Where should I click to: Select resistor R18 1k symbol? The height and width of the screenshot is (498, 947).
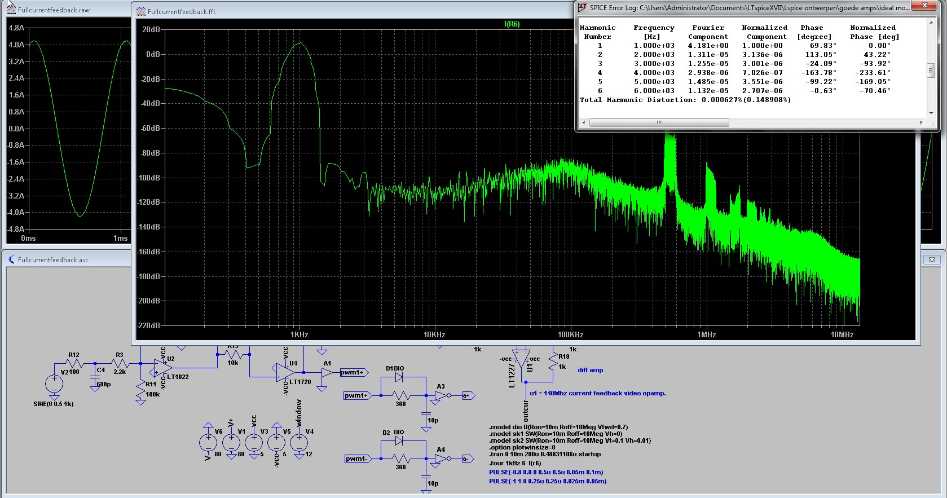pos(552,361)
